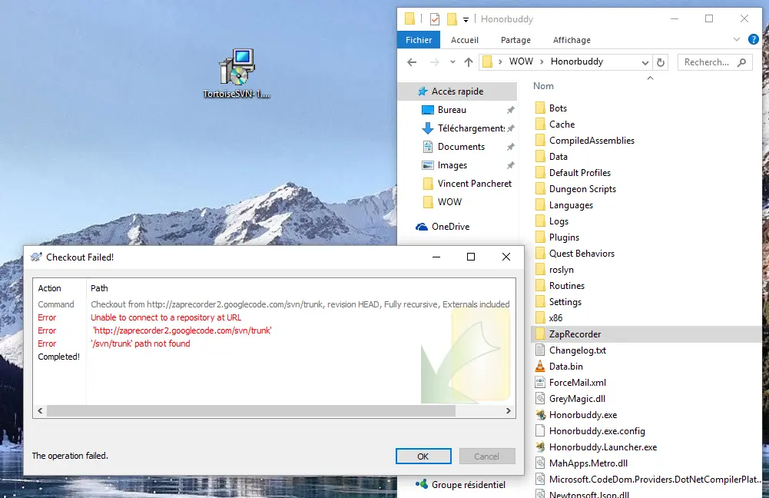
Task: Go back in Explorer navigation
Action: [412, 62]
